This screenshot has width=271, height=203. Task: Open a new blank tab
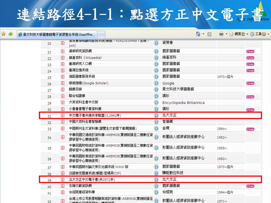(101, 35)
